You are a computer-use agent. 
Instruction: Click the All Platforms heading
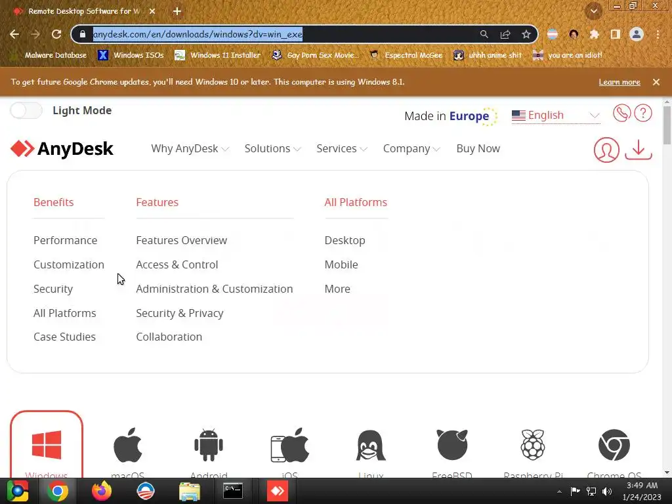coord(356,202)
